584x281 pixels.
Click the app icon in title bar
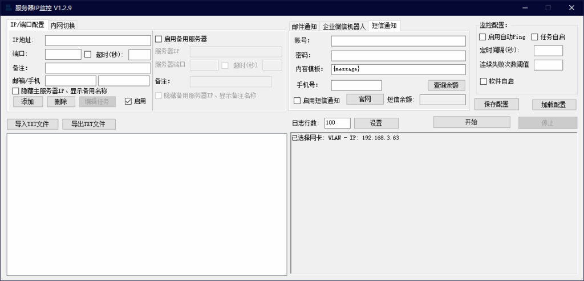9,8
